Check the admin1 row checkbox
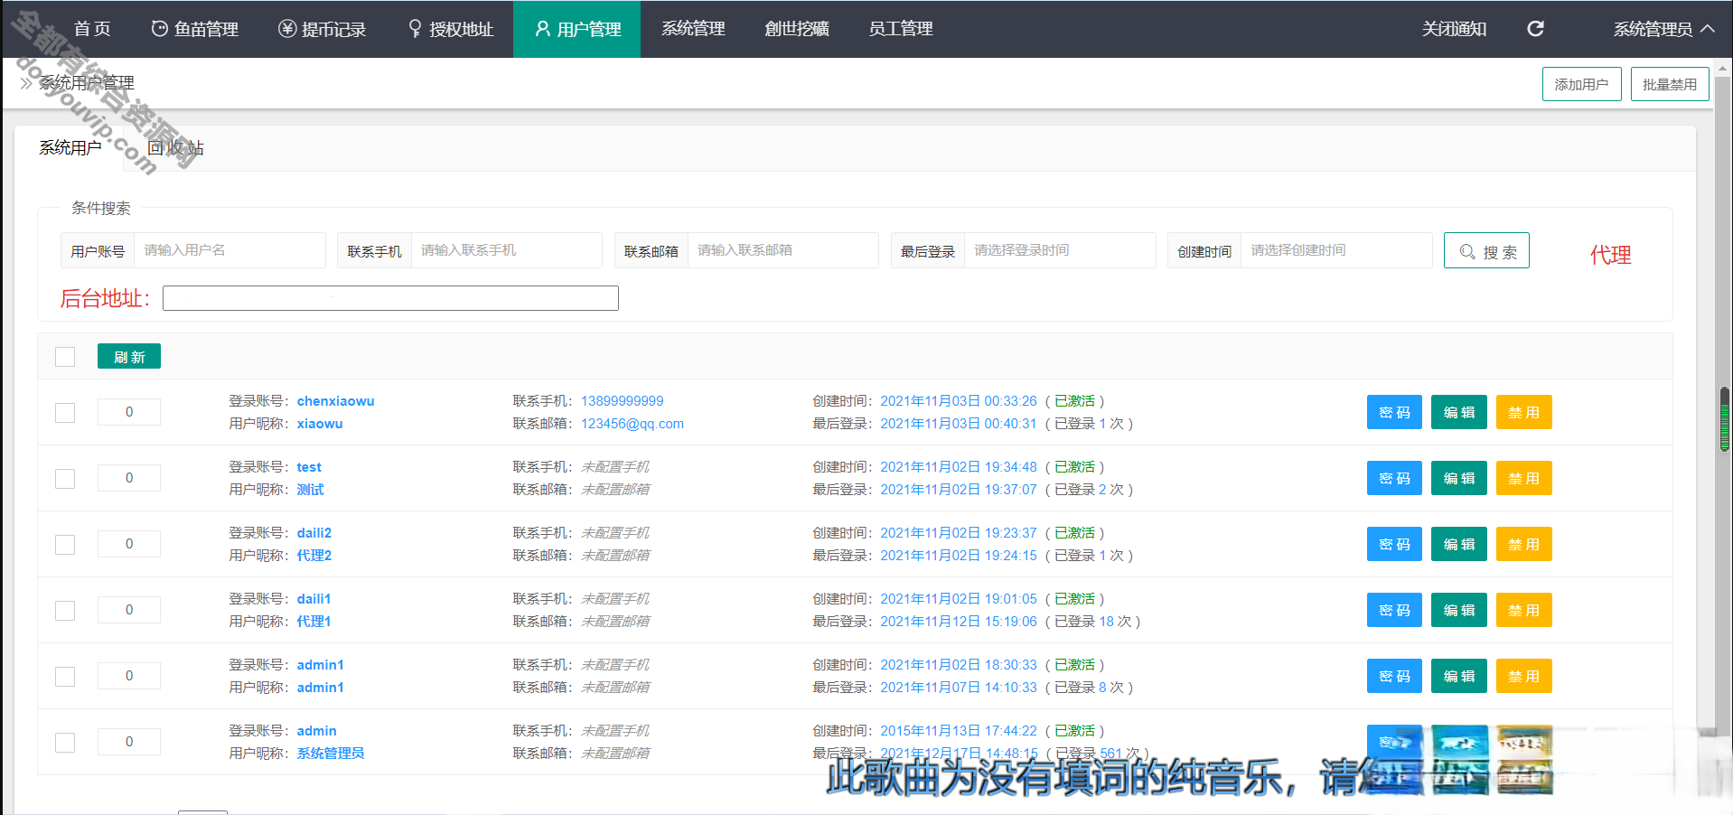The height and width of the screenshot is (815, 1733). click(65, 677)
